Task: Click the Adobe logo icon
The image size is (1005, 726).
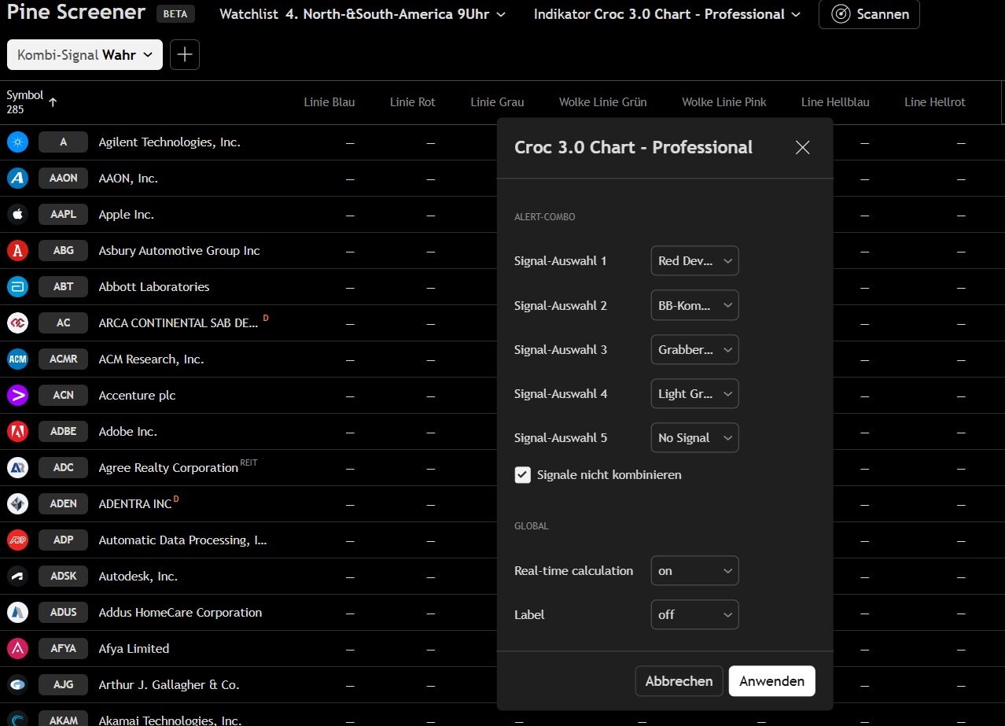Action: pos(18,432)
